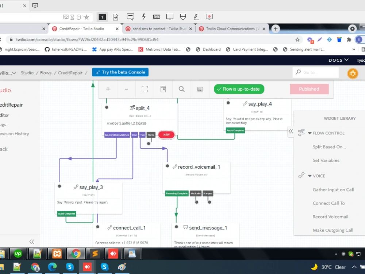Select Make Outgoing Call widget

pyautogui.click(x=333, y=230)
